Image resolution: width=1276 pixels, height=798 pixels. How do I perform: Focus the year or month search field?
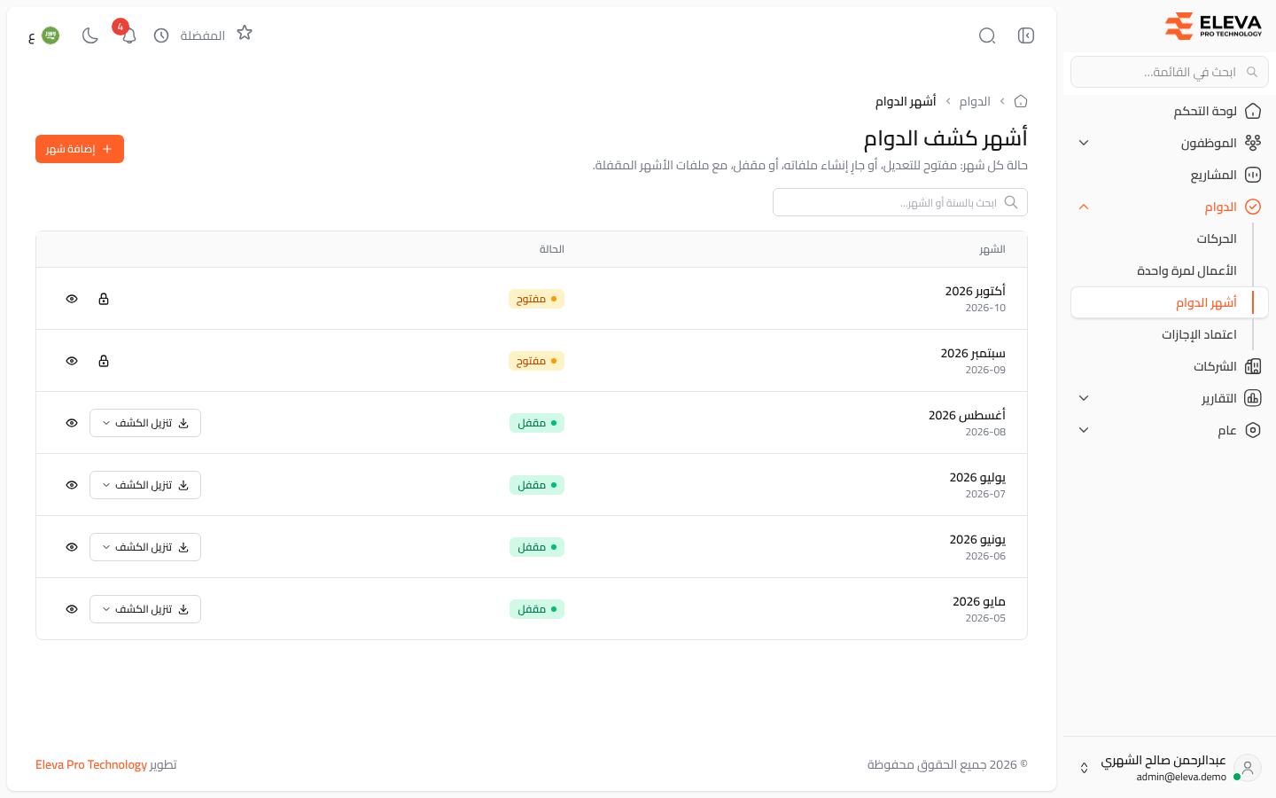(x=900, y=202)
